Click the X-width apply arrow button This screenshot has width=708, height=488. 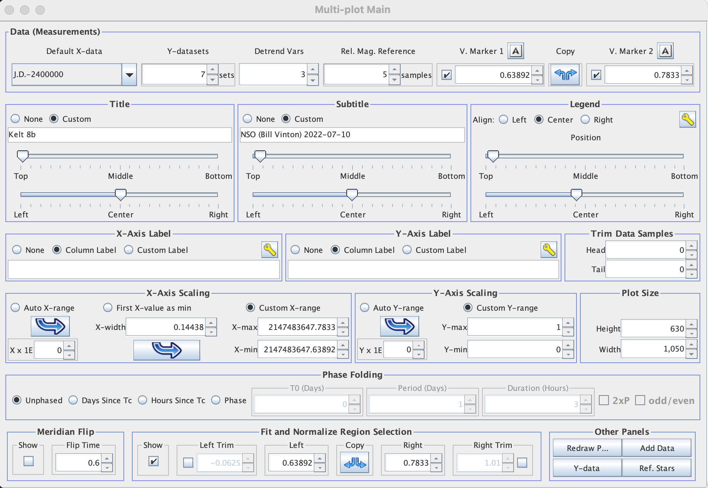(167, 350)
